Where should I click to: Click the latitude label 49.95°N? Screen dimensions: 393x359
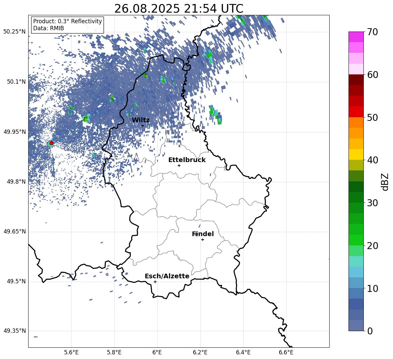click(15, 132)
